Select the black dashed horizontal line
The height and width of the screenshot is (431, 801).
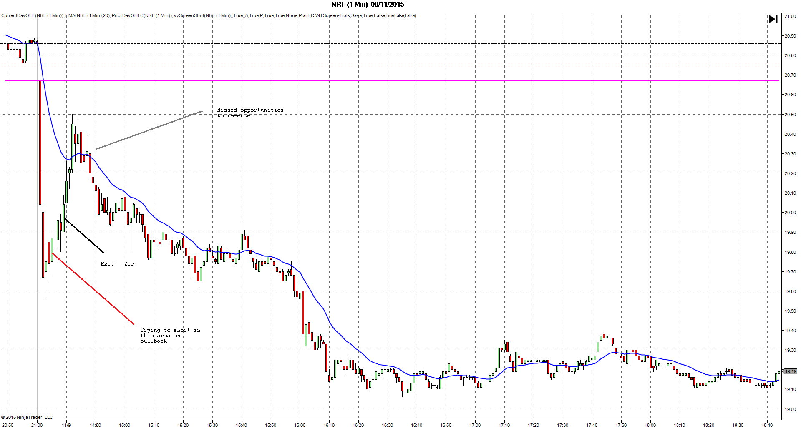(x=390, y=43)
